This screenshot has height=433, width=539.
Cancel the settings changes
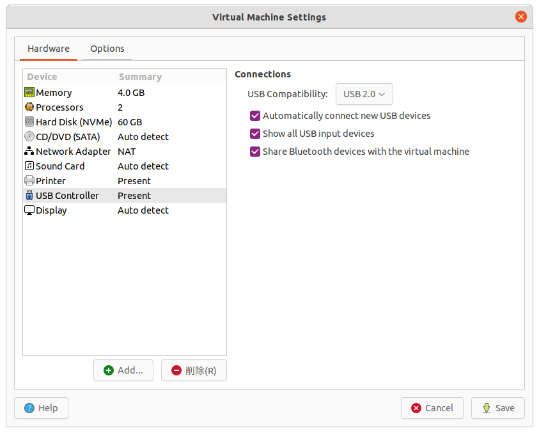pyautogui.click(x=432, y=408)
